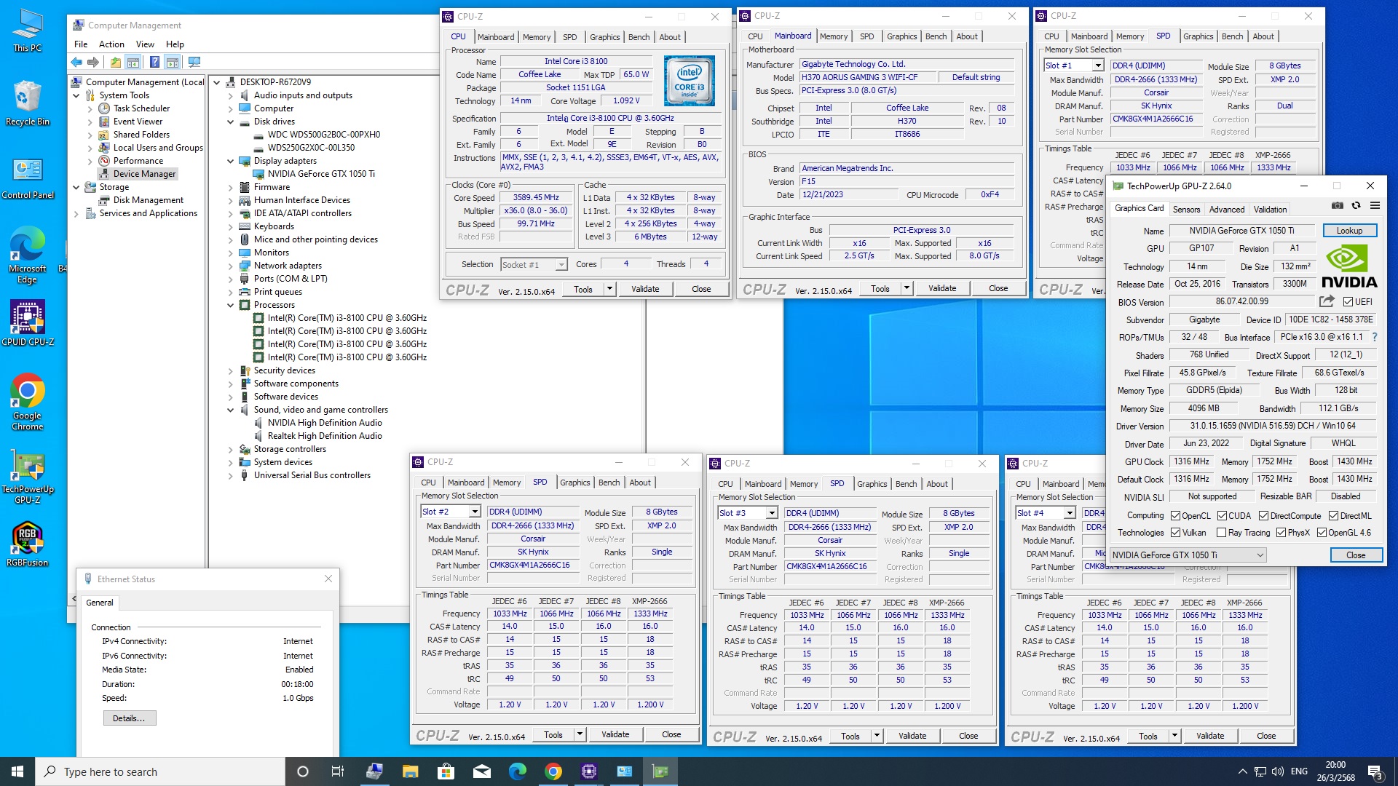Switch to GPU-Z Sensors tab

1186,210
